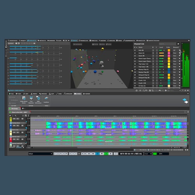195x195 pixels.
Task: Click the Insert ribbon tab
Action: pyautogui.click(x=34, y=94)
